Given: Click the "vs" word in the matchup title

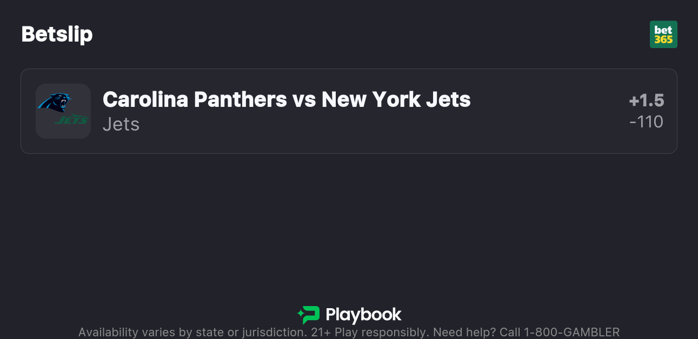Looking at the screenshot, I should 304,99.
